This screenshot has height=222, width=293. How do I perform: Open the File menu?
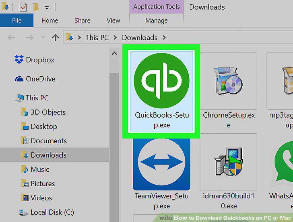pyautogui.click(x=17, y=20)
